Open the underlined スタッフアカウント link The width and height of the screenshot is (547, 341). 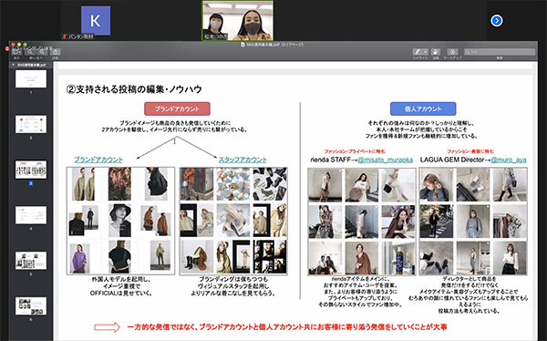coord(243,160)
